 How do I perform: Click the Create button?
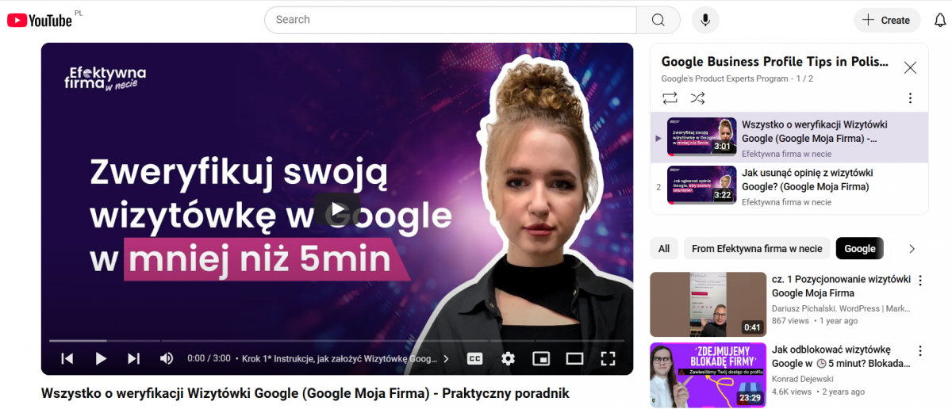click(x=887, y=20)
